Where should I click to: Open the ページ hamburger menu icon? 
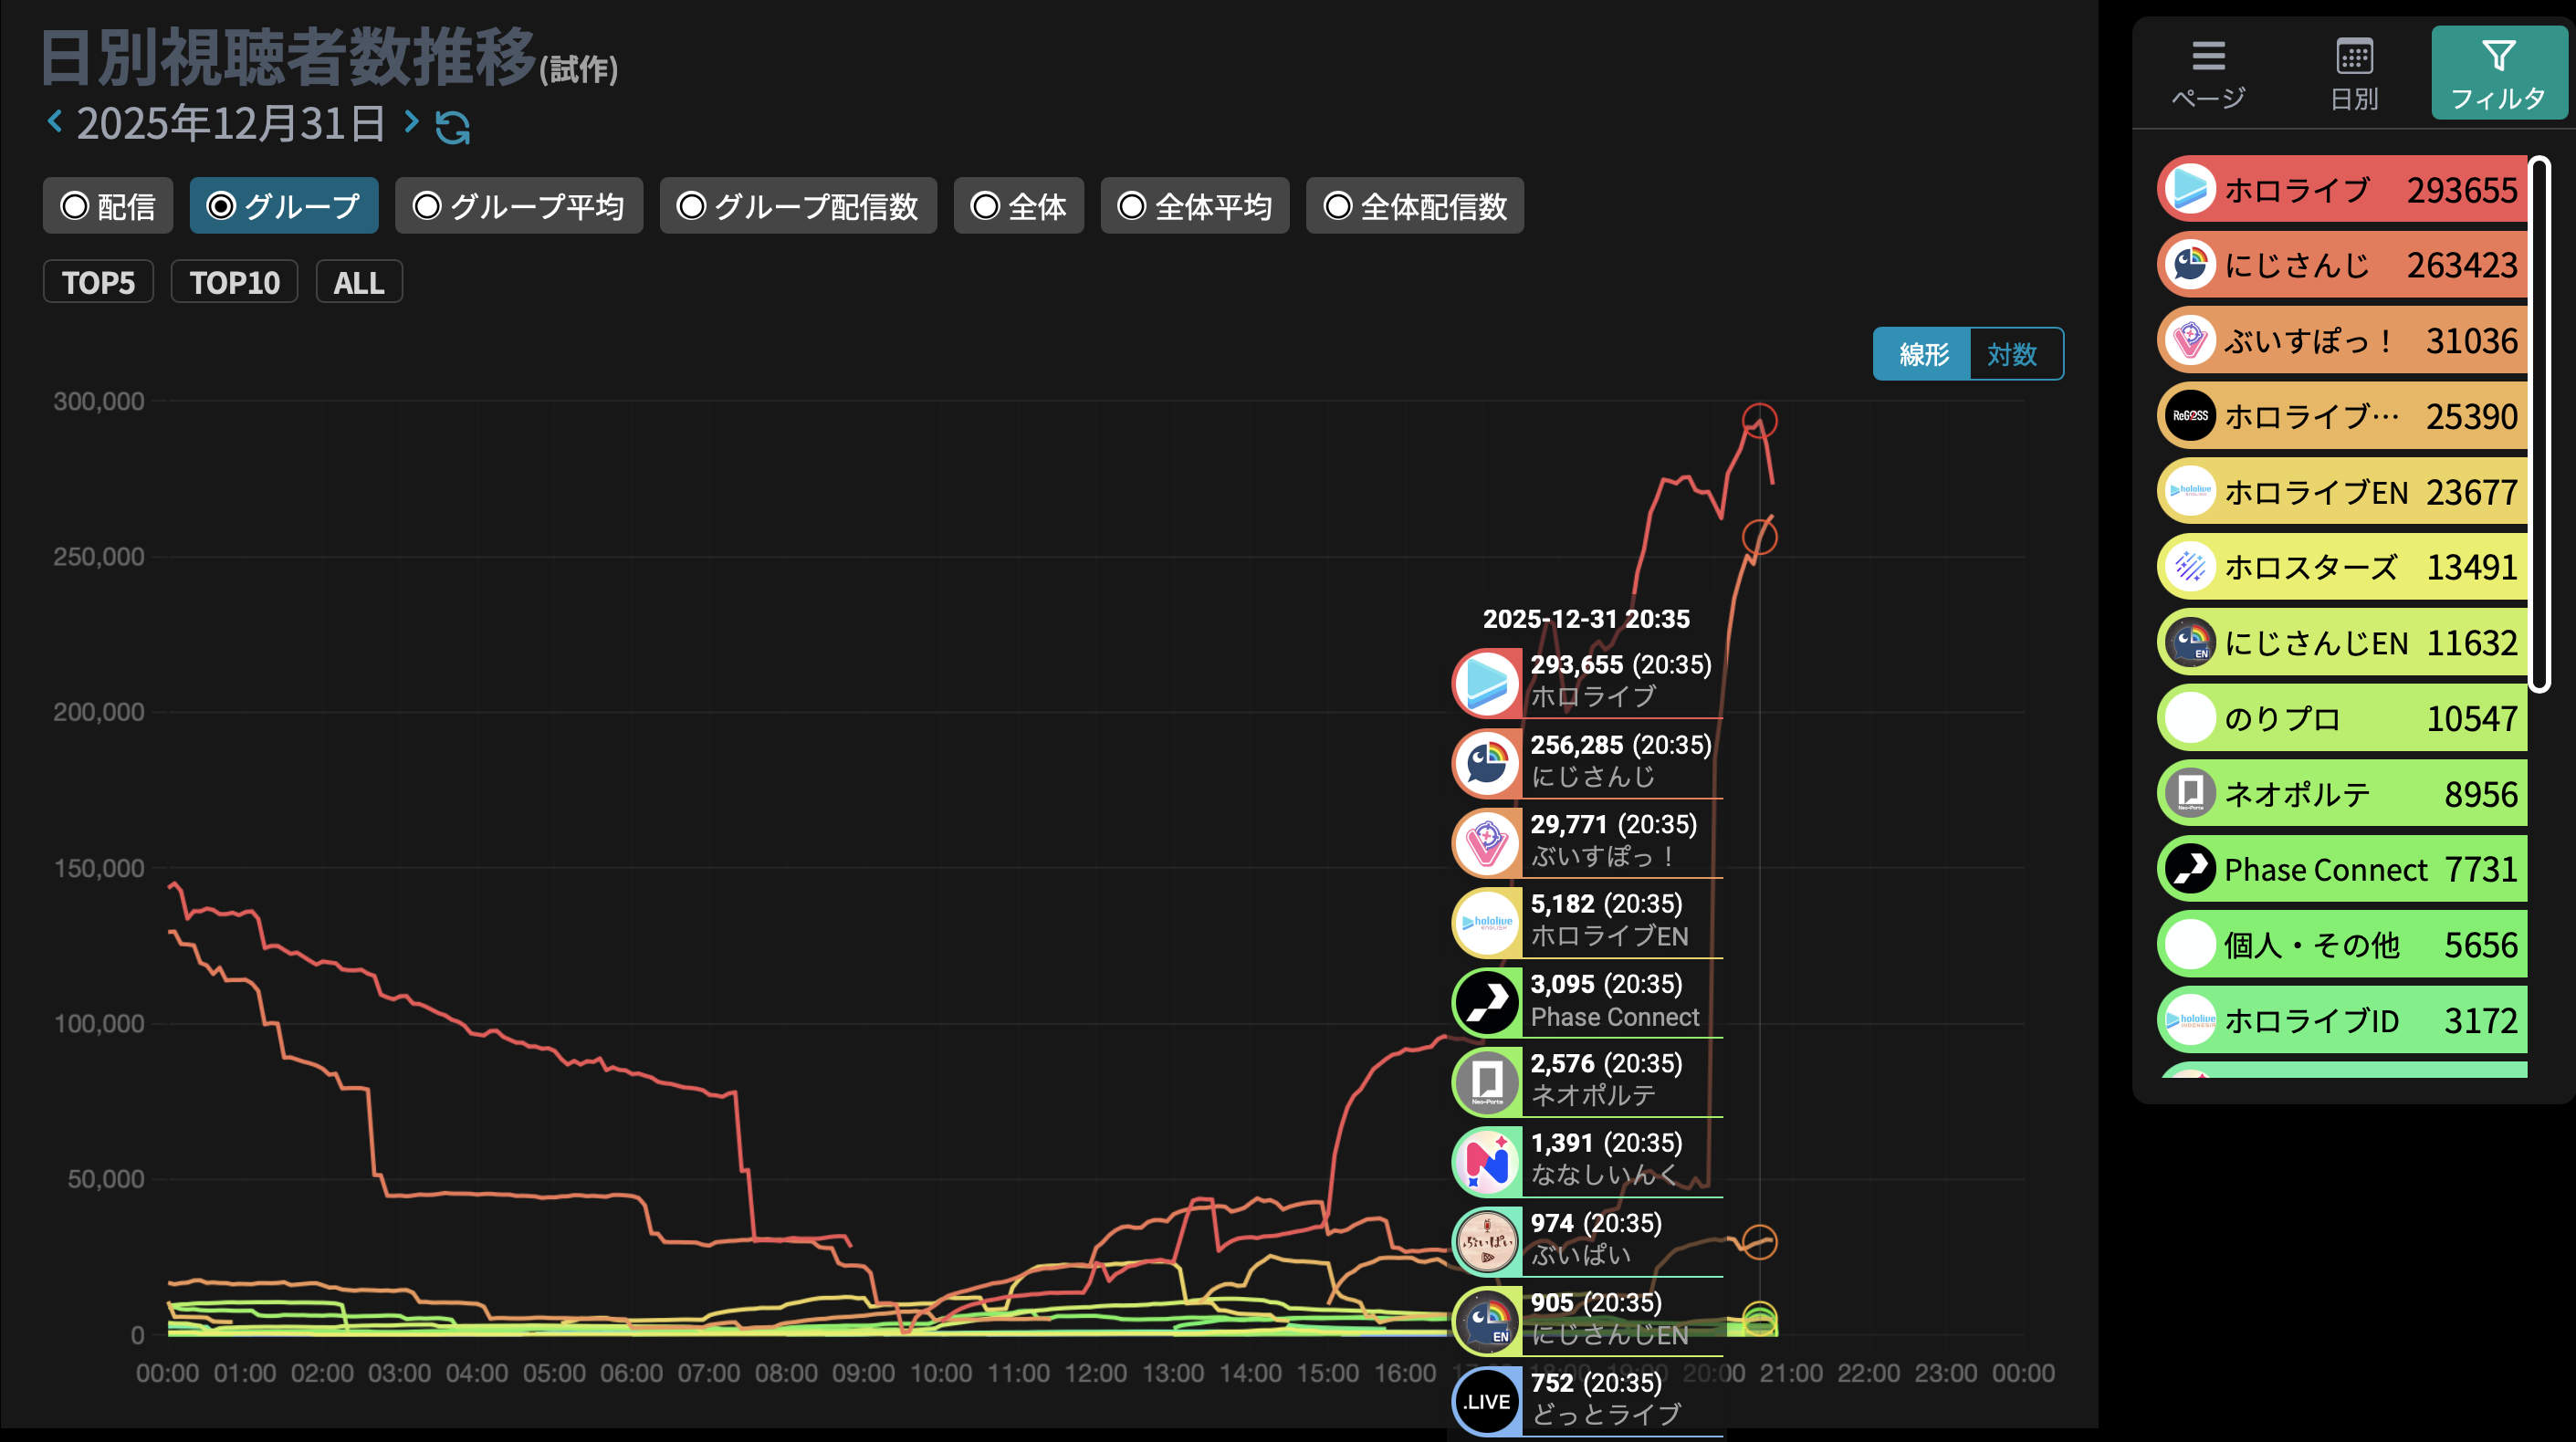tap(2208, 56)
